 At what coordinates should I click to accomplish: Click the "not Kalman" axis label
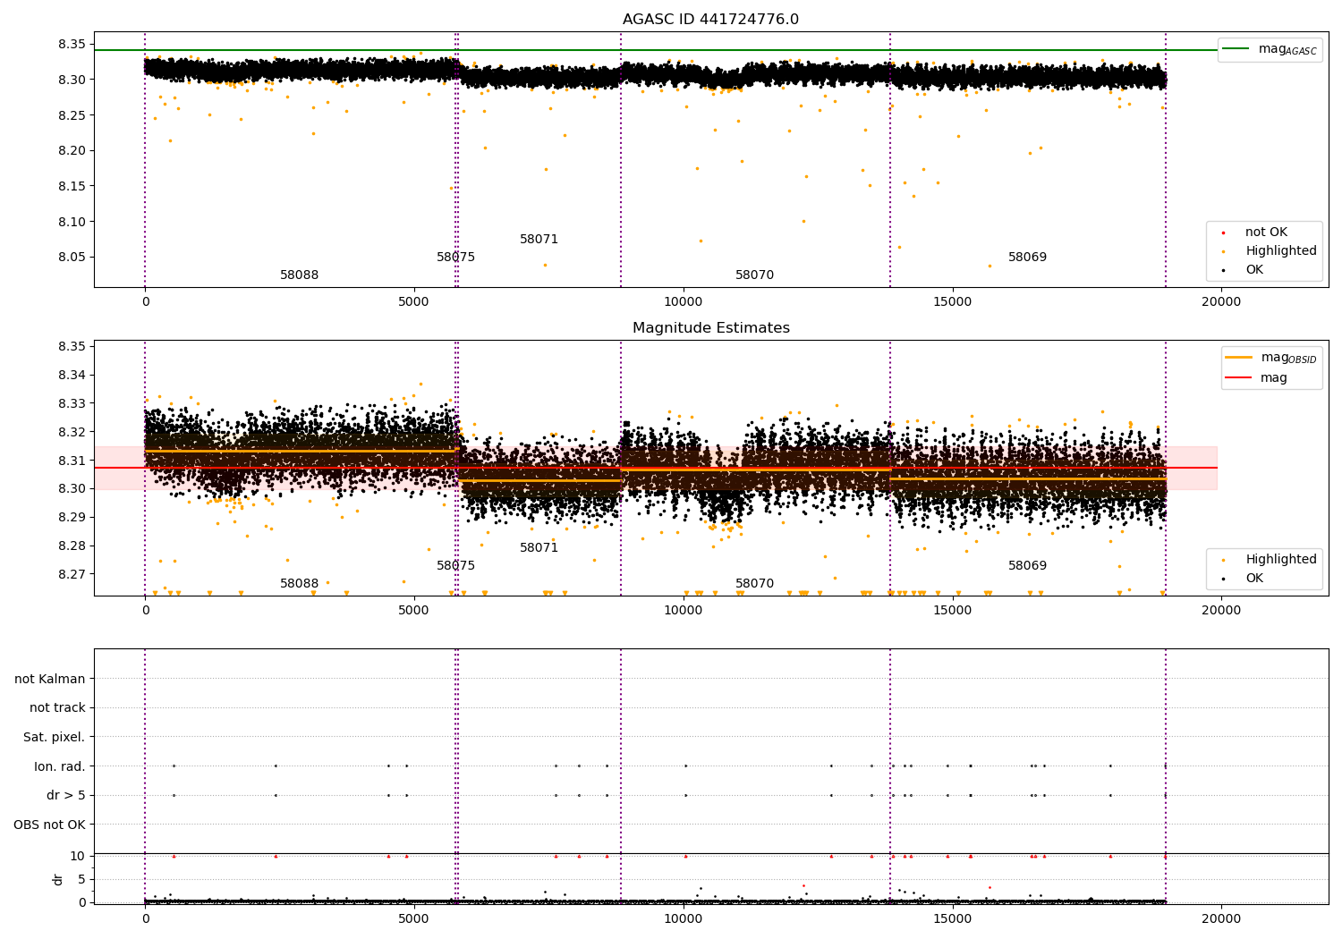pos(50,679)
